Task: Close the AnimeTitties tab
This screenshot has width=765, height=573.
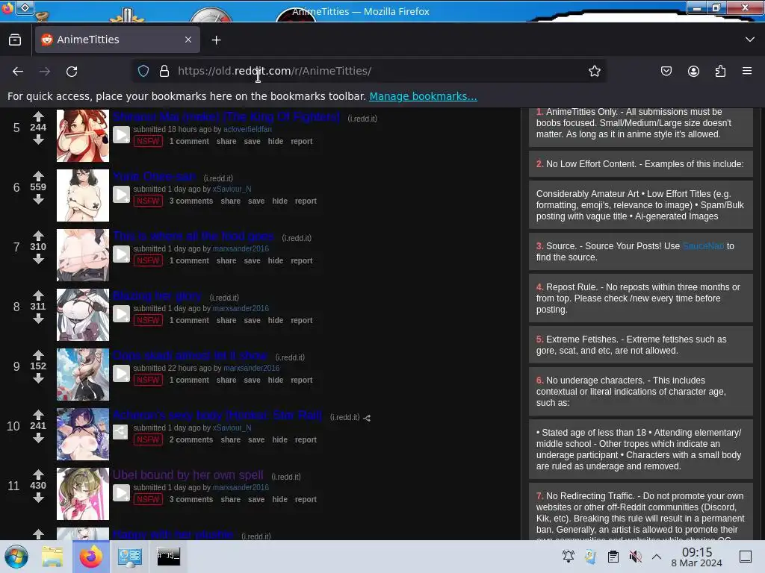Action: pyautogui.click(x=188, y=40)
